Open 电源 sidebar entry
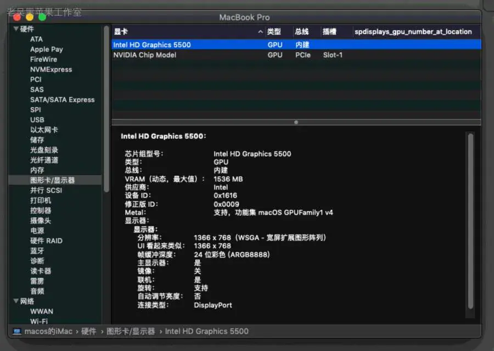This screenshot has width=494, height=351. 37,231
